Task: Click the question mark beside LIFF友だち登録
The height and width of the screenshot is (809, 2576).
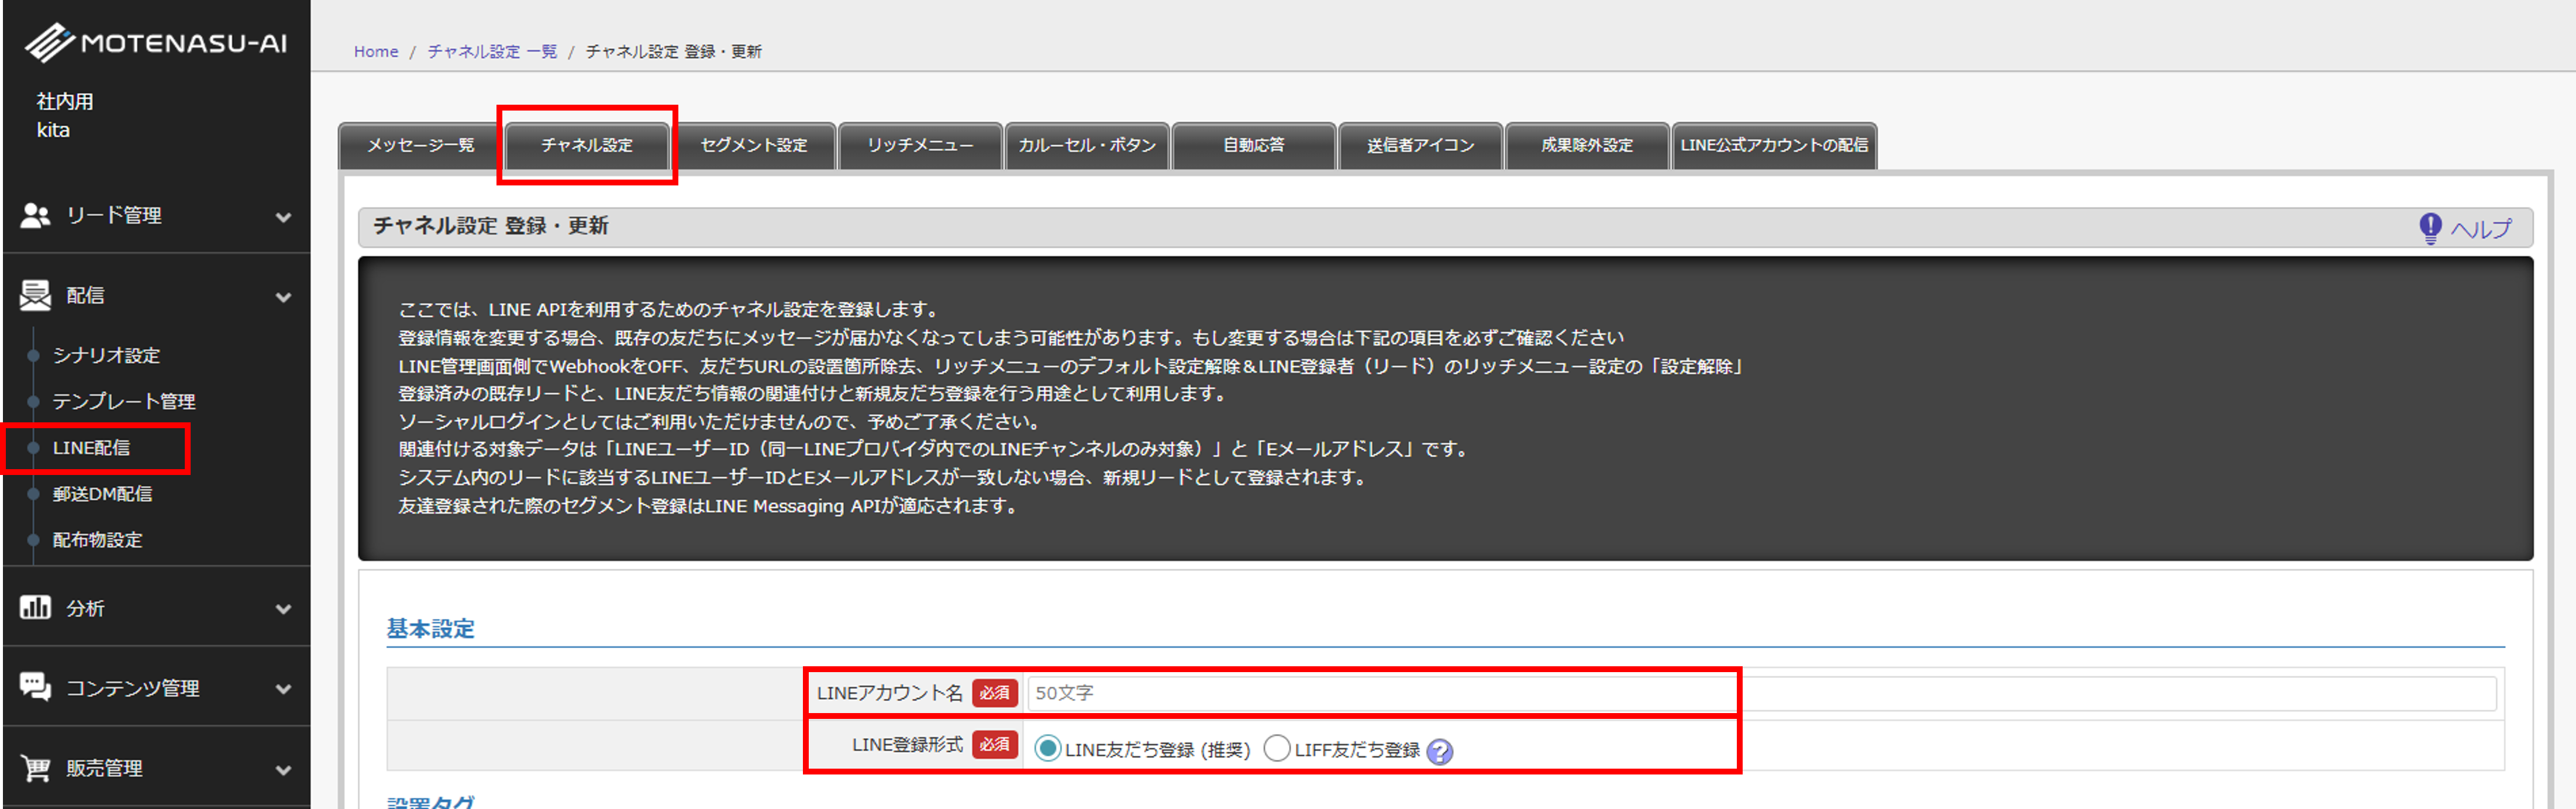Action: [1439, 751]
